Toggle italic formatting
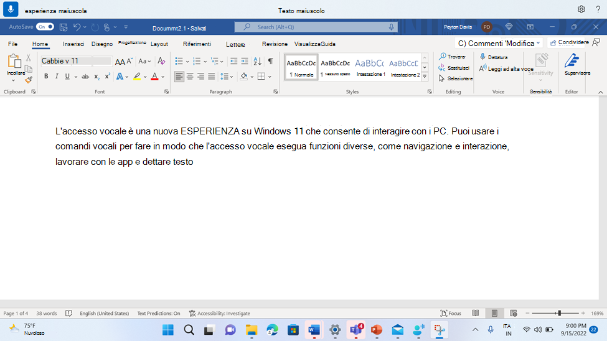This screenshot has height=341, width=607. 57,77
